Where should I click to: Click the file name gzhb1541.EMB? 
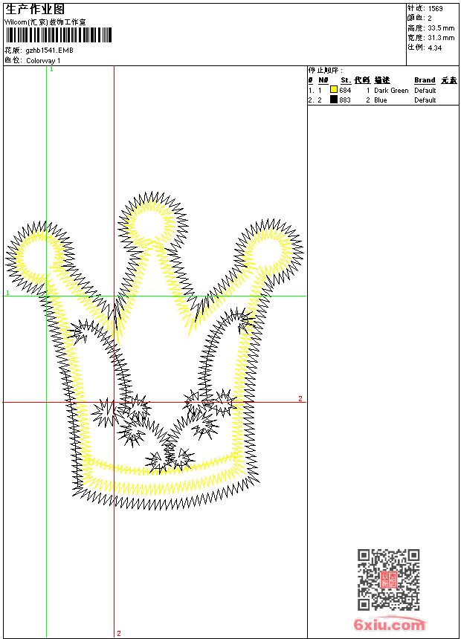point(49,50)
